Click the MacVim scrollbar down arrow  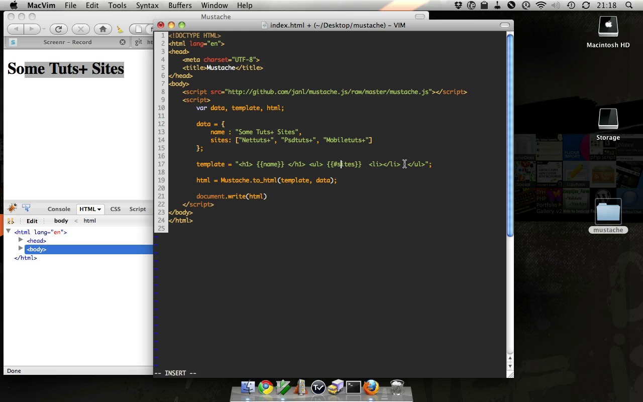tap(510, 366)
